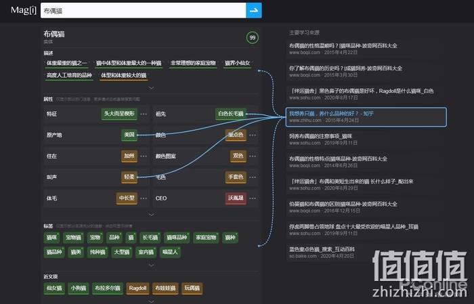Click the 家庭宠物 tag
The image size is (474, 304).
pyautogui.click(x=206, y=238)
